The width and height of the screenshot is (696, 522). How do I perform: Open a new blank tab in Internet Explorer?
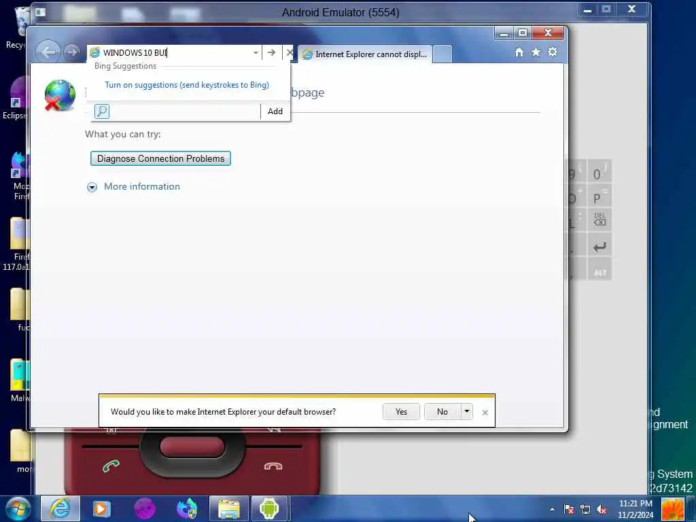(442, 54)
